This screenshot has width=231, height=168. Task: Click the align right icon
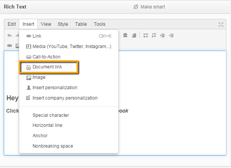pyautogui.click(x=134, y=35)
